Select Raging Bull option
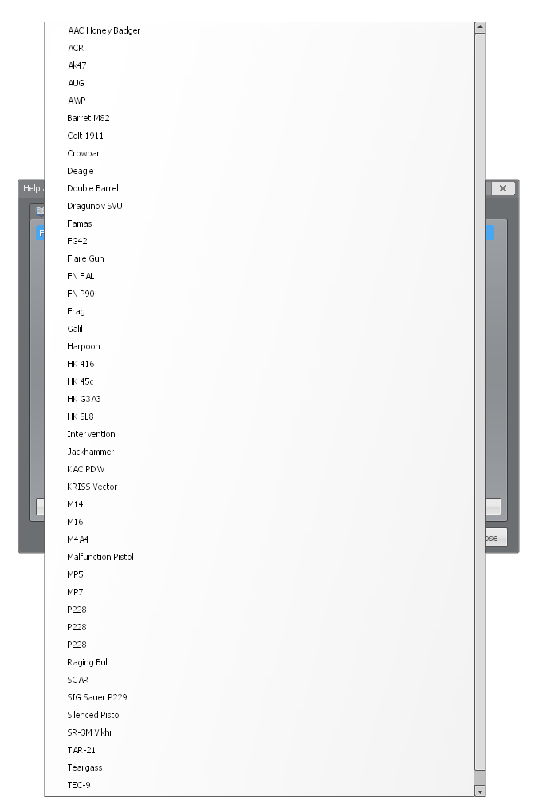This screenshot has height=797, width=542. 259,662
